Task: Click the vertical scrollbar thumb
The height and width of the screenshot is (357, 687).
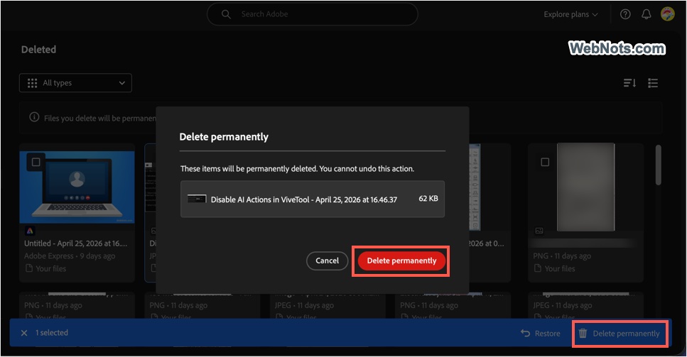Action: click(x=658, y=165)
